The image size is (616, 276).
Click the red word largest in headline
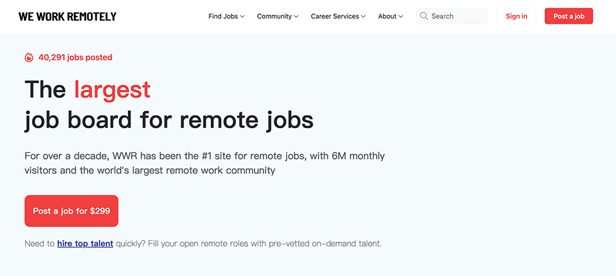click(112, 90)
